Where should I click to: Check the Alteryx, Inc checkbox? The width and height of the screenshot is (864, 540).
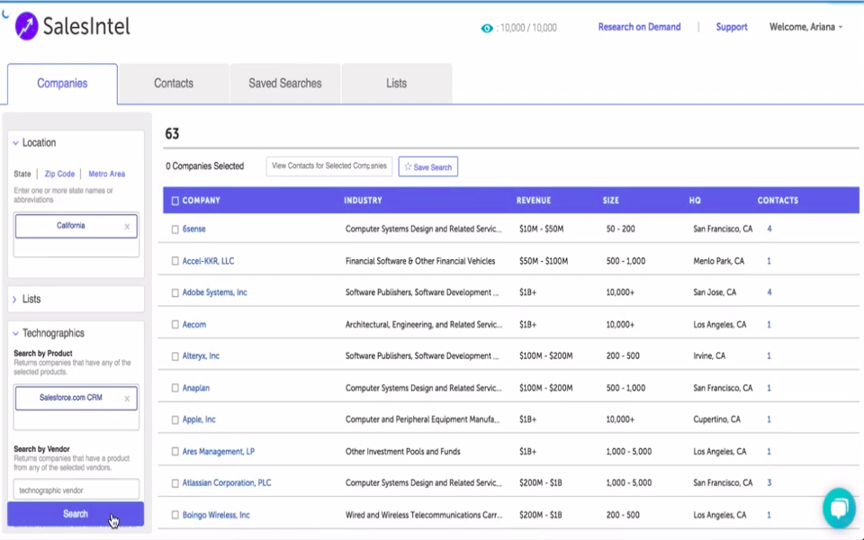(x=175, y=356)
